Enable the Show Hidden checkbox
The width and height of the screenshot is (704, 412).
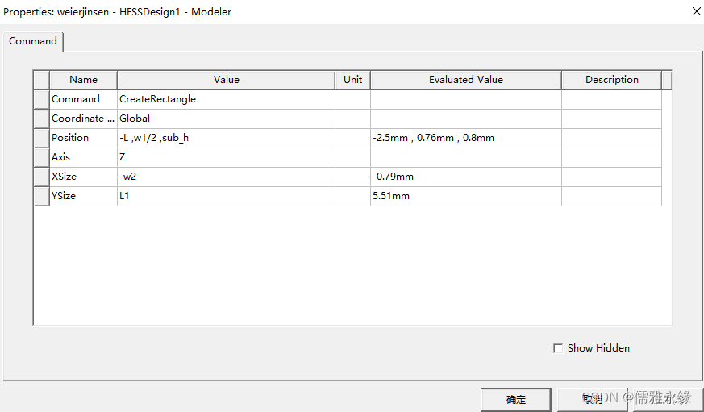(558, 348)
